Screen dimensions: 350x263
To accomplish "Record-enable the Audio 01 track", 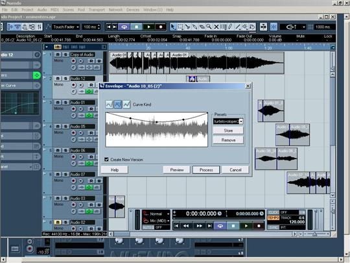I will click(73, 109).
